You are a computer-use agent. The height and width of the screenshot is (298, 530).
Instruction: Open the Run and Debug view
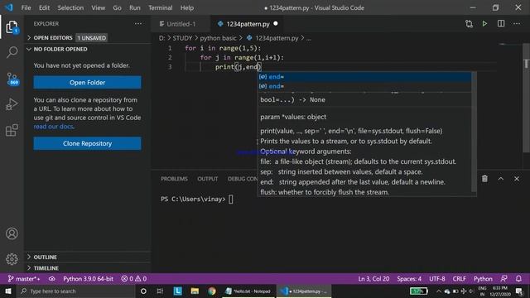pyautogui.click(x=12, y=104)
